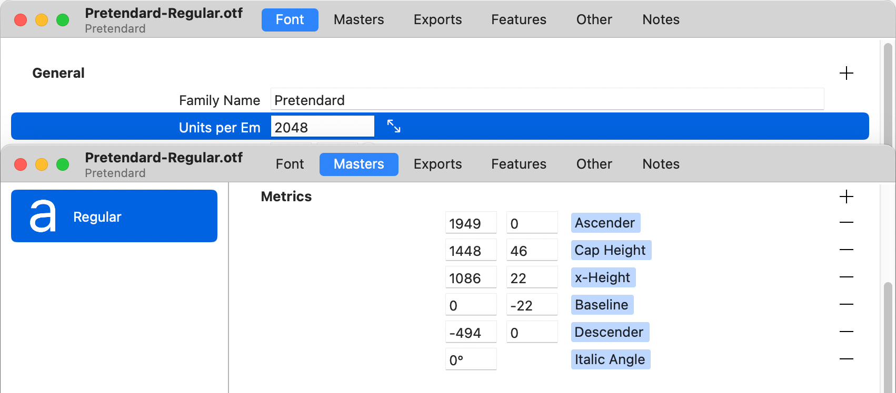The image size is (896, 393).
Task: Open the Exports tab in the front window
Action: pyautogui.click(x=438, y=164)
